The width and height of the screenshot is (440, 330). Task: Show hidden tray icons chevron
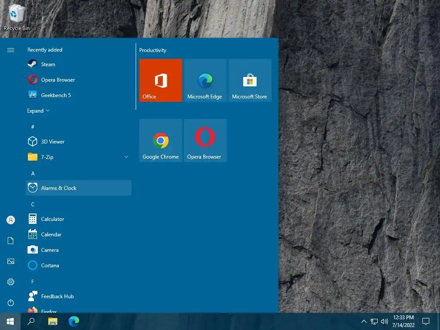[364, 321]
